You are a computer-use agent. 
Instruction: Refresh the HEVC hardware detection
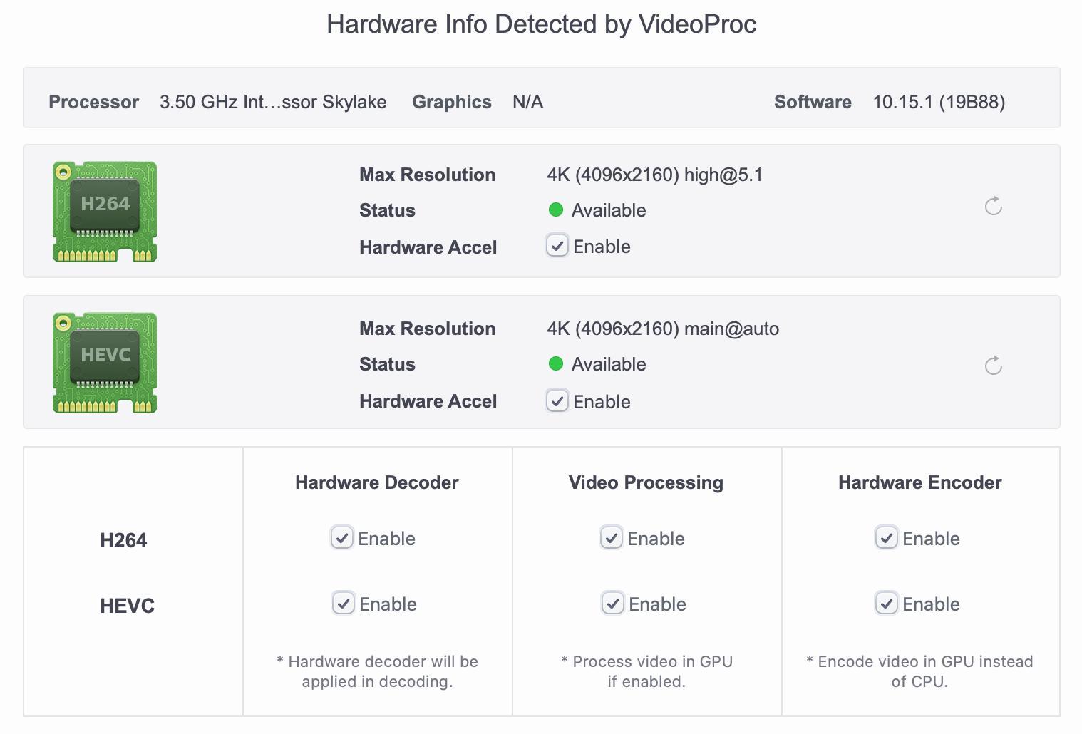click(x=994, y=366)
